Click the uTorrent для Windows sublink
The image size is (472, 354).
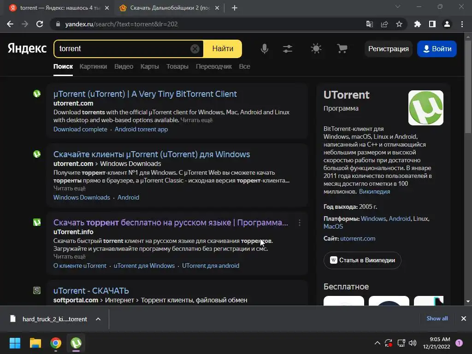[x=144, y=266]
